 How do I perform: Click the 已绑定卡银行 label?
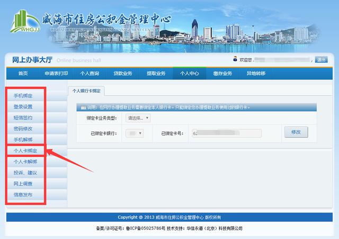point(104,134)
